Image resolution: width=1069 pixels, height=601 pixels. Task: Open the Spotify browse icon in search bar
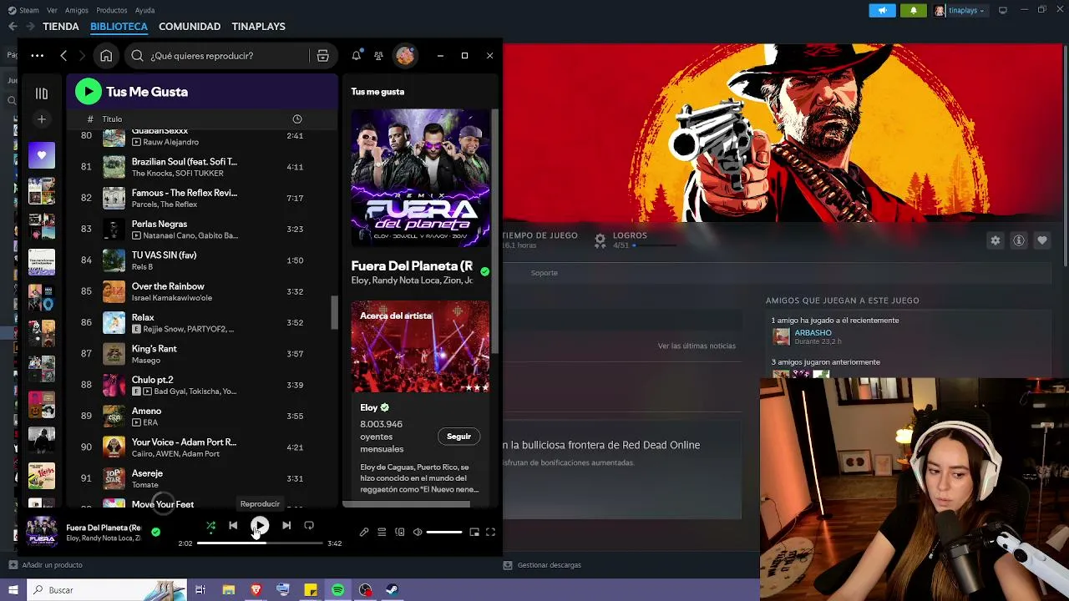(322, 56)
